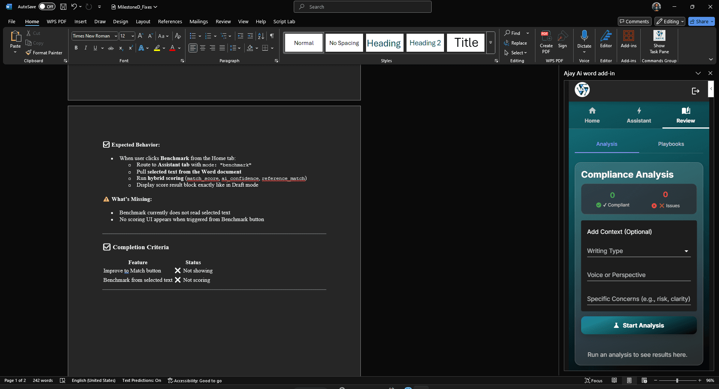Click the Bold formatting button

76,48
